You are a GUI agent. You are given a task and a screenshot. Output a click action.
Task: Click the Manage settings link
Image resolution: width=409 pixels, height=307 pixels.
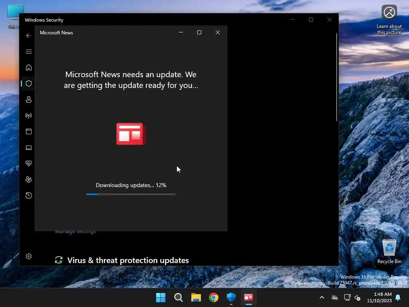click(75, 231)
